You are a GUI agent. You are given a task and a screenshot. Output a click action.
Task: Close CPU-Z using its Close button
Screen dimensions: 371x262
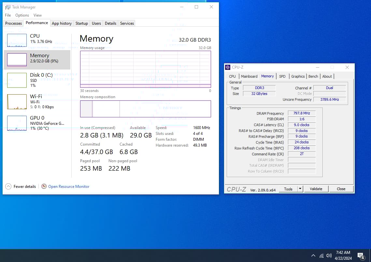(341, 189)
